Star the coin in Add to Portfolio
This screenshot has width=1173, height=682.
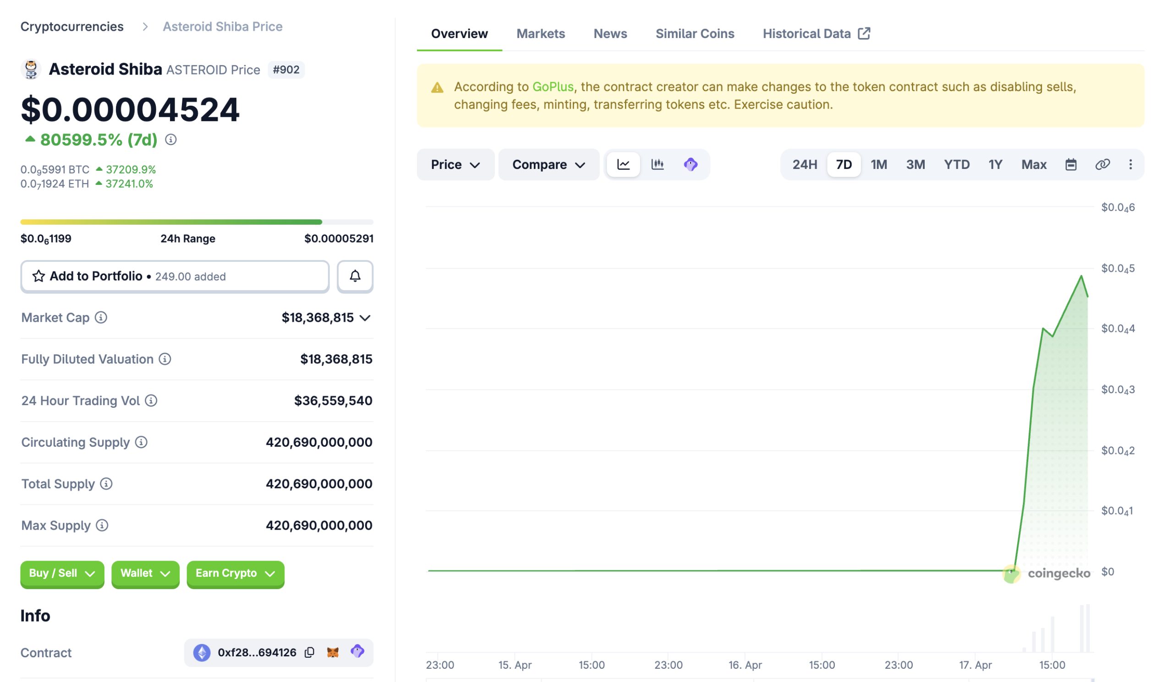(38, 276)
